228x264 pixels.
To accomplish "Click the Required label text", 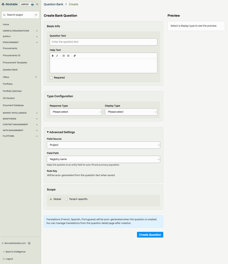I will click(x=59, y=78).
